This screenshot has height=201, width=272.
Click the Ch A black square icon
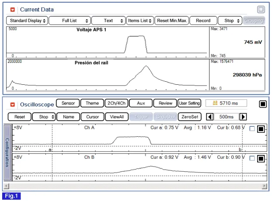coord(260,129)
